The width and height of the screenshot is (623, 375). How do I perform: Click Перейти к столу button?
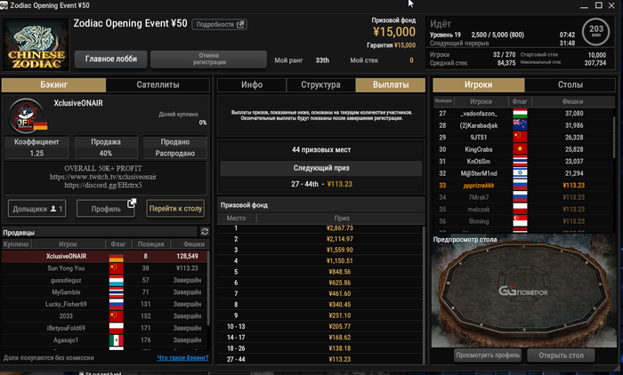click(175, 209)
